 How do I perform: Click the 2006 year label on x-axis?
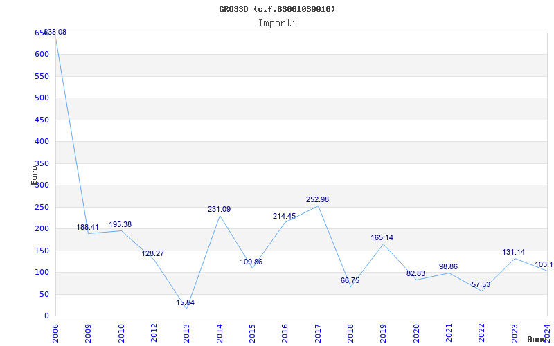point(55,334)
